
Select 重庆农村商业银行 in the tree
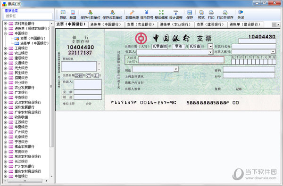tap(28, 171)
